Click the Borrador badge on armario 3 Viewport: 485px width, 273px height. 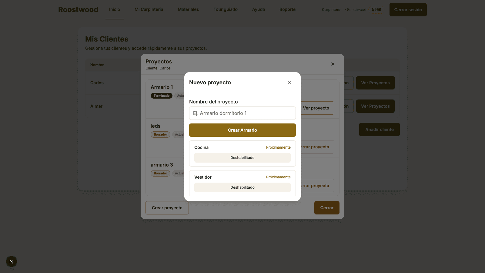pos(160,173)
